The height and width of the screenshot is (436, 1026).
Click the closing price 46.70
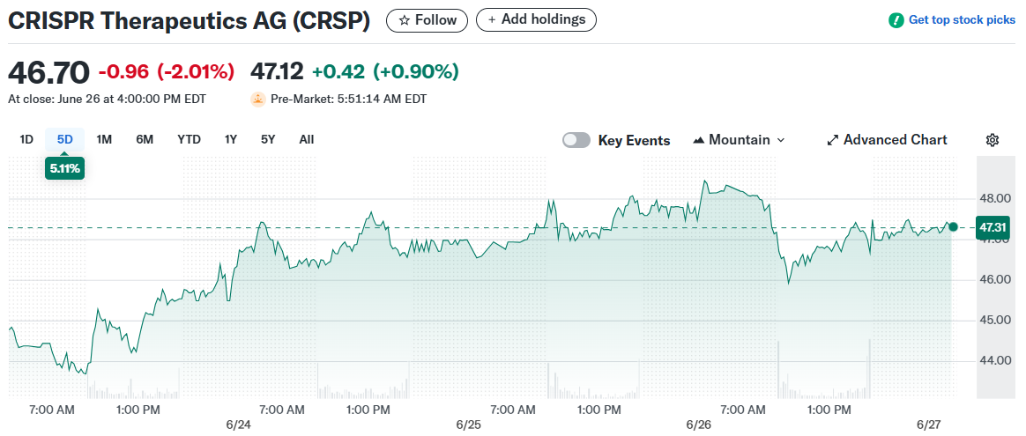(48, 72)
